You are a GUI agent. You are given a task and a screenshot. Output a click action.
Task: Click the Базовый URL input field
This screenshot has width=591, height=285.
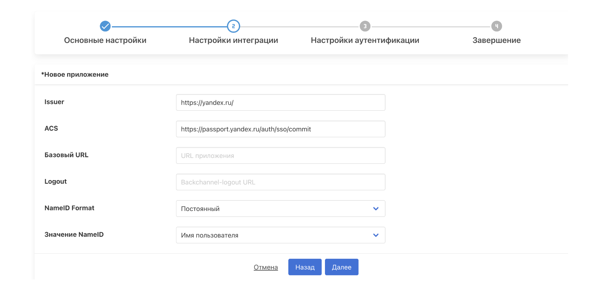pyautogui.click(x=280, y=156)
